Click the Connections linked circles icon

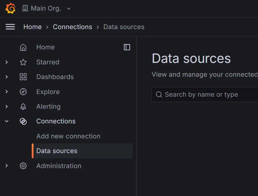pyautogui.click(x=23, y=121)
